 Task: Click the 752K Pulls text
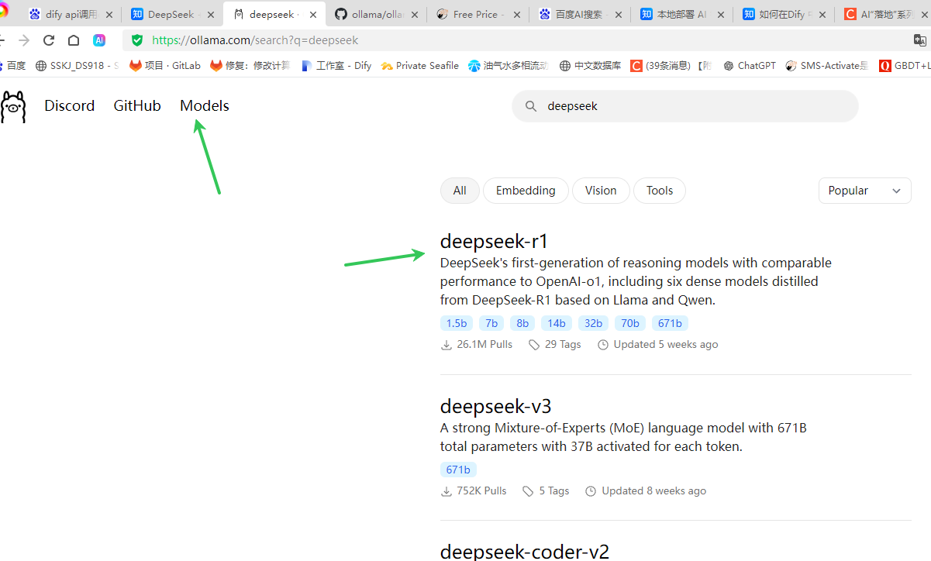(x=481, y=491)
